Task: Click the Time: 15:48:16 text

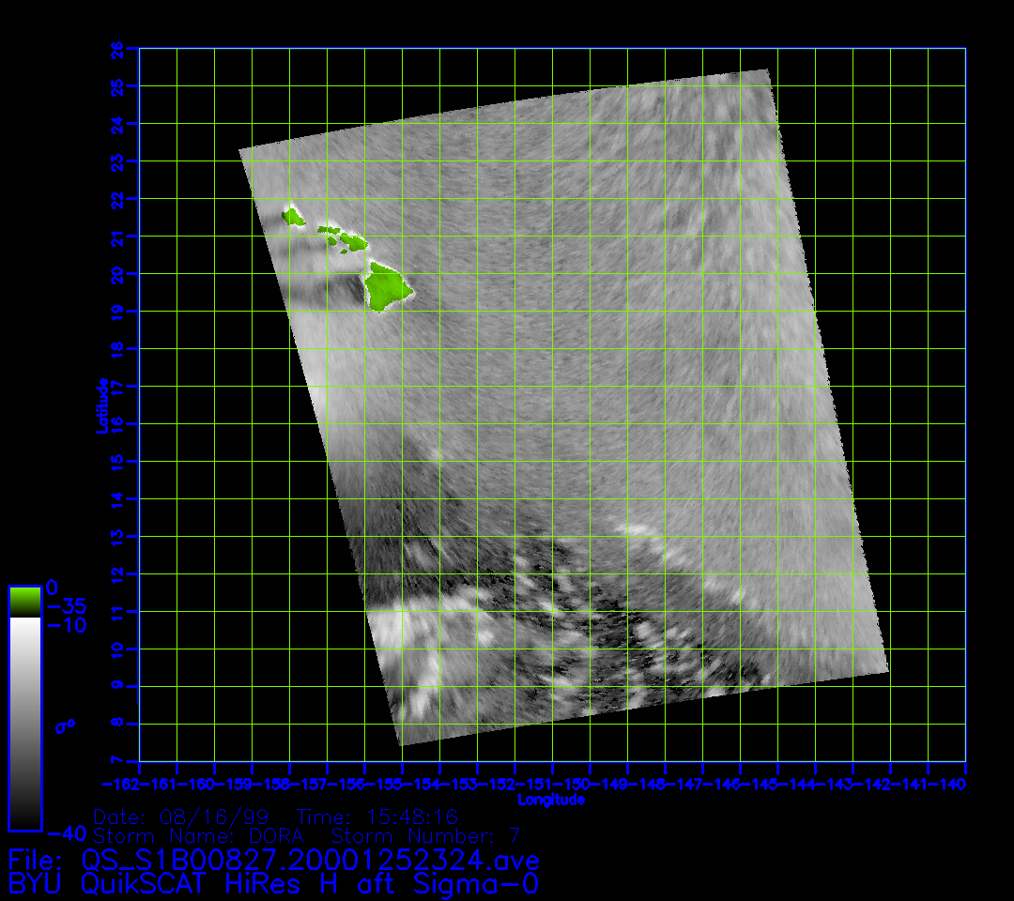Action: coord(377,816)
